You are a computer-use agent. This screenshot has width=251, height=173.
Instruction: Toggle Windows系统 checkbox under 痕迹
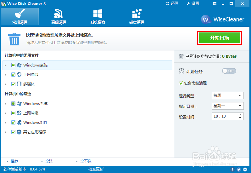coord(13,104)
